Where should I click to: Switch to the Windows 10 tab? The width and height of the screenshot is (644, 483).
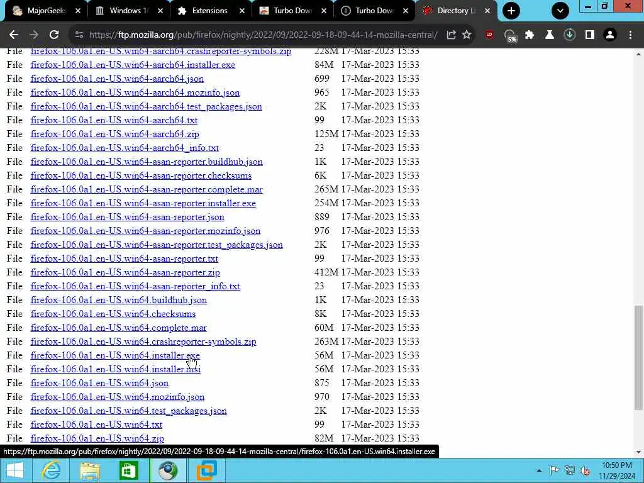(x=127, y=11)
